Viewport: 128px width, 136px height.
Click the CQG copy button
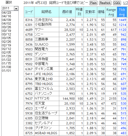pos(117,3)
